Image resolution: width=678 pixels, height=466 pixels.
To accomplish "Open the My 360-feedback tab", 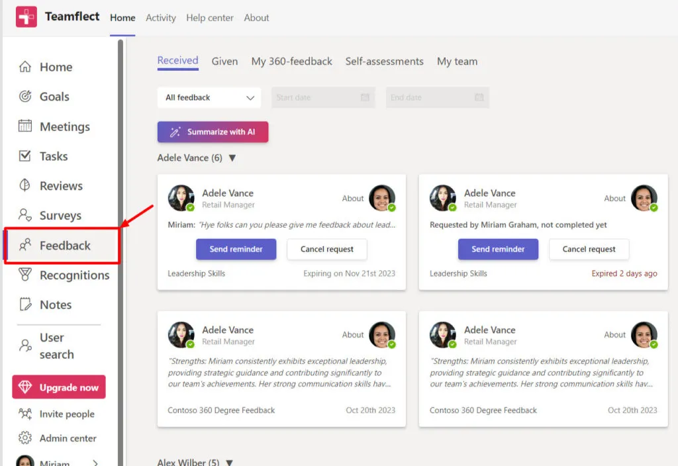I will point(292,62).
